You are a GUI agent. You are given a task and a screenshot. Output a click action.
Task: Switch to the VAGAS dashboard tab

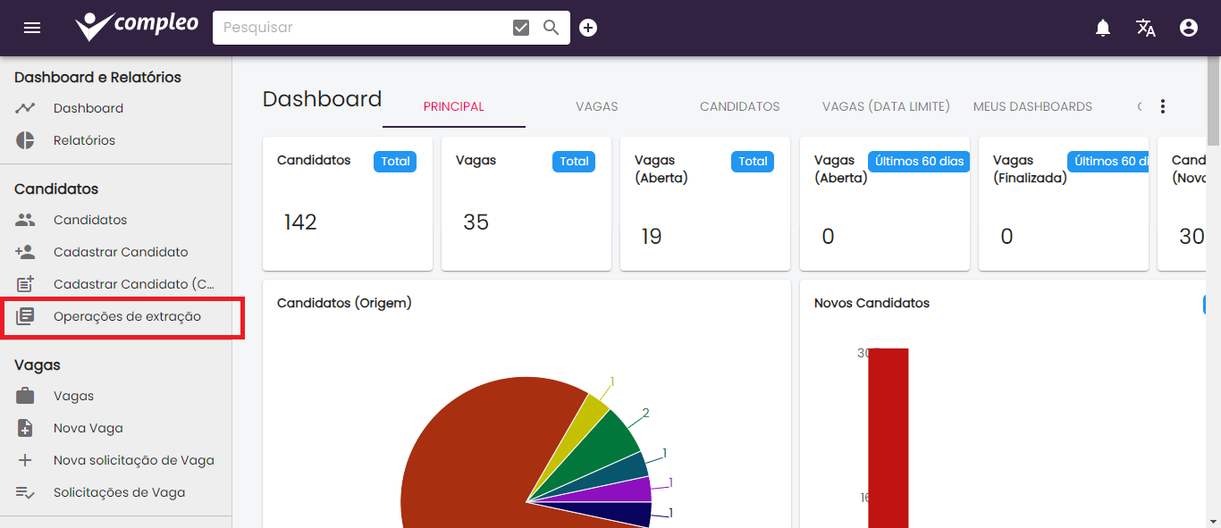pyautogui.click(x=596, y=106)
